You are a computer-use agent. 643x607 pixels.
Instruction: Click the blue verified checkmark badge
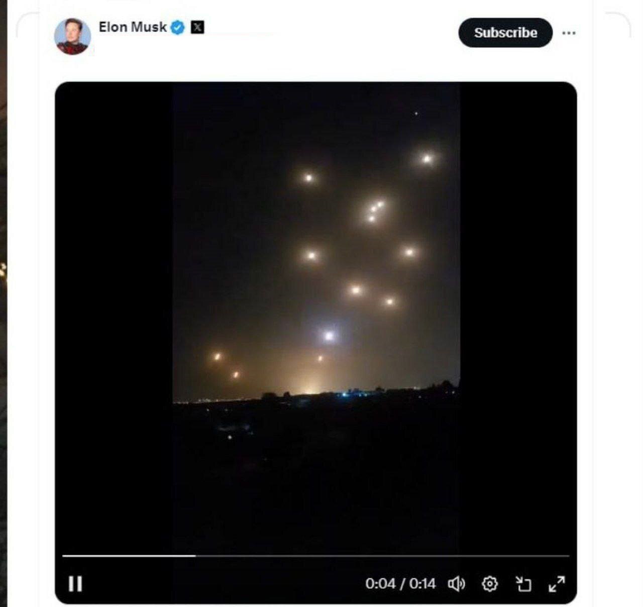click(177, 28)
